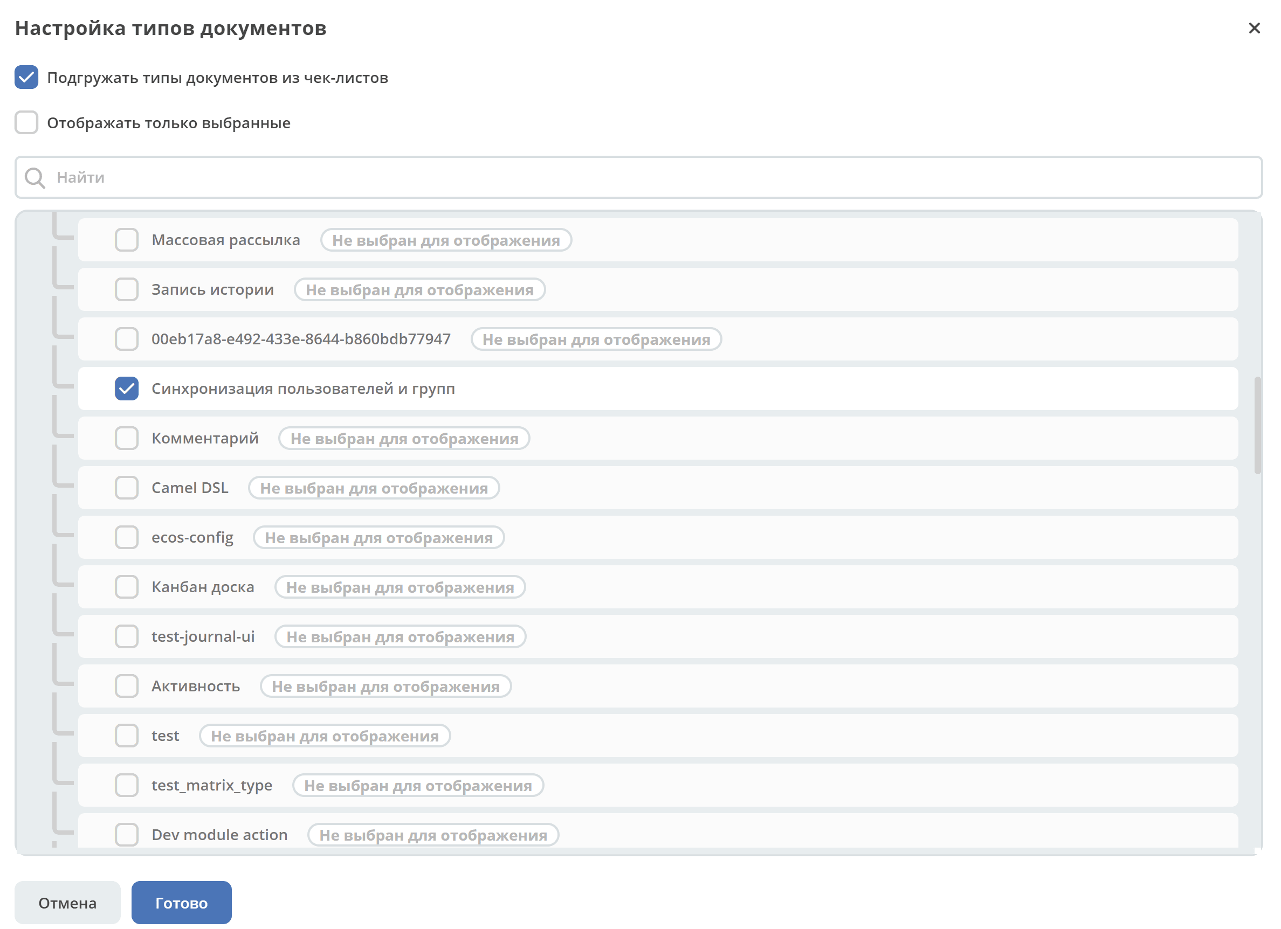Click 'Не выбран для отображения' badge beside Комментарий
The width and height of the screenshot is (1281, 929).
[x=404, y=439]
